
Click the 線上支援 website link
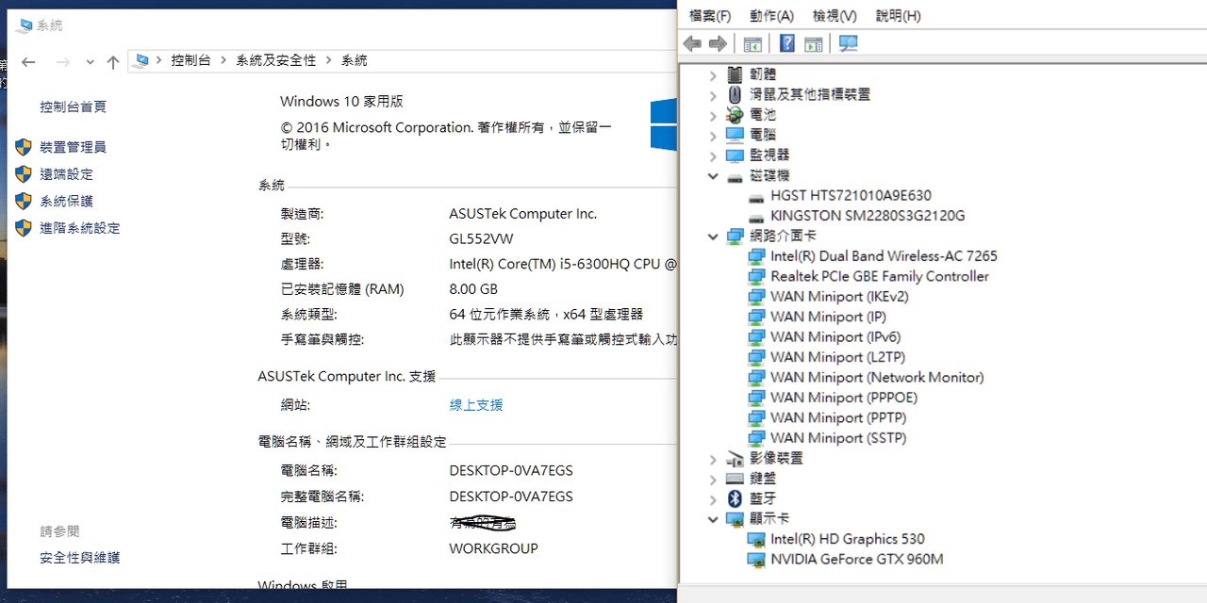(476, 405)
